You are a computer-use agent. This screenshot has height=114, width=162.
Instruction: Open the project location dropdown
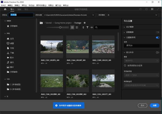(93, 15)
